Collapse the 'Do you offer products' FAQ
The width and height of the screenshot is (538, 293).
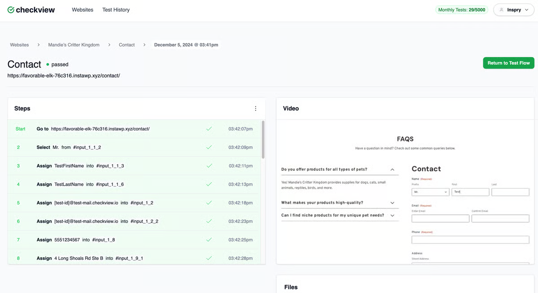point(392,169)
